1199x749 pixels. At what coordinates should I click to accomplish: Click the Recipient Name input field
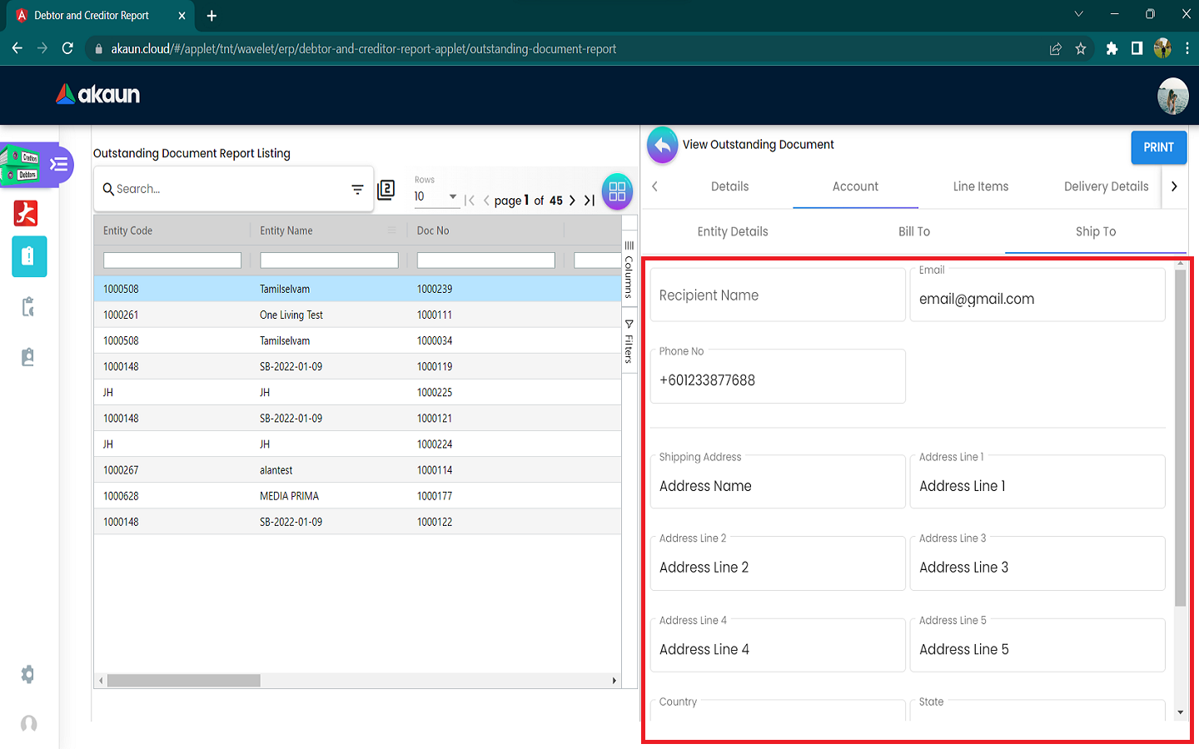coord(777,295)
